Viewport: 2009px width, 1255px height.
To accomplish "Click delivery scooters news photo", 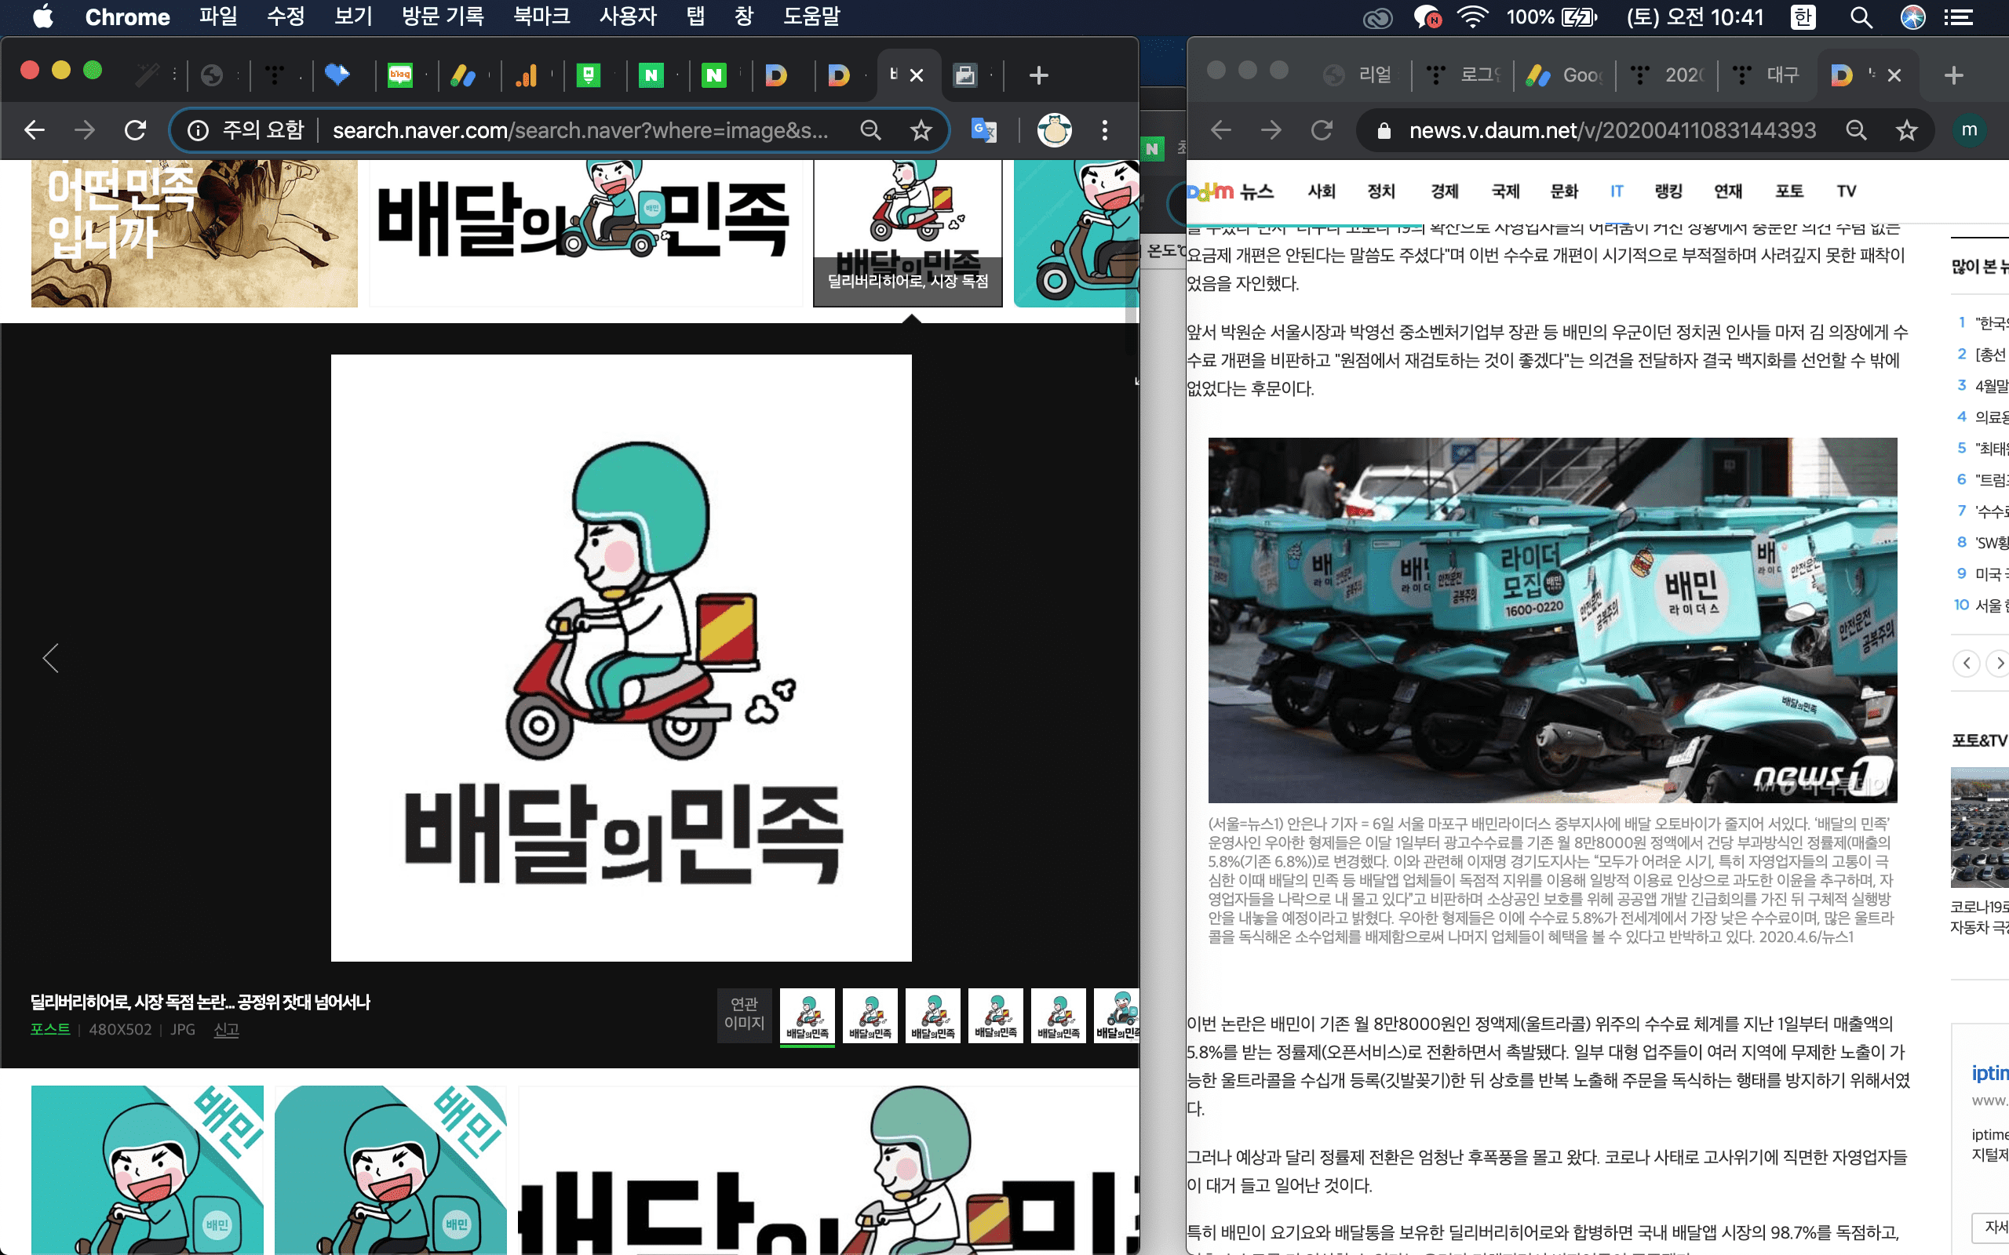I will tap(1552, 620).
